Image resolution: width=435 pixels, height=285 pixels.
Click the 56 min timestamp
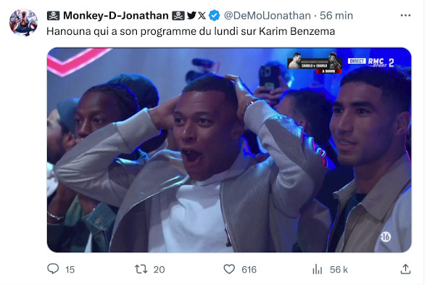336,15
